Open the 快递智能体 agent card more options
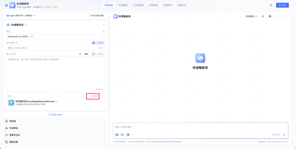The image size is (296, 149). coord(99,25)
